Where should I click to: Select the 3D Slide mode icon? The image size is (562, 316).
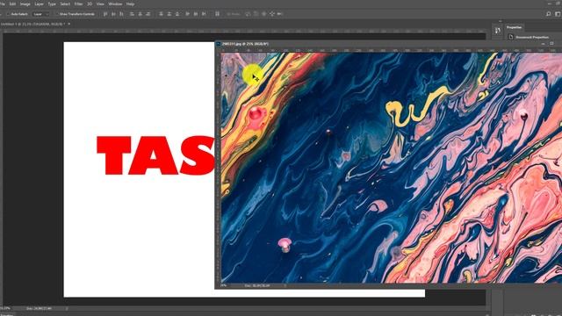pos(271,14)
